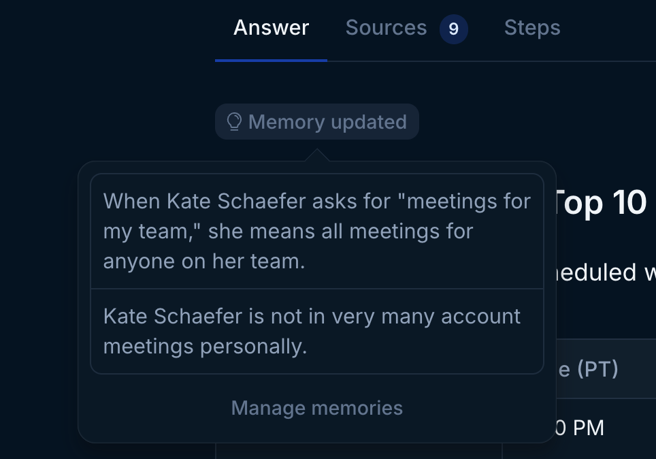Open the Steps tab
The image size is (656, 459).
532,28
